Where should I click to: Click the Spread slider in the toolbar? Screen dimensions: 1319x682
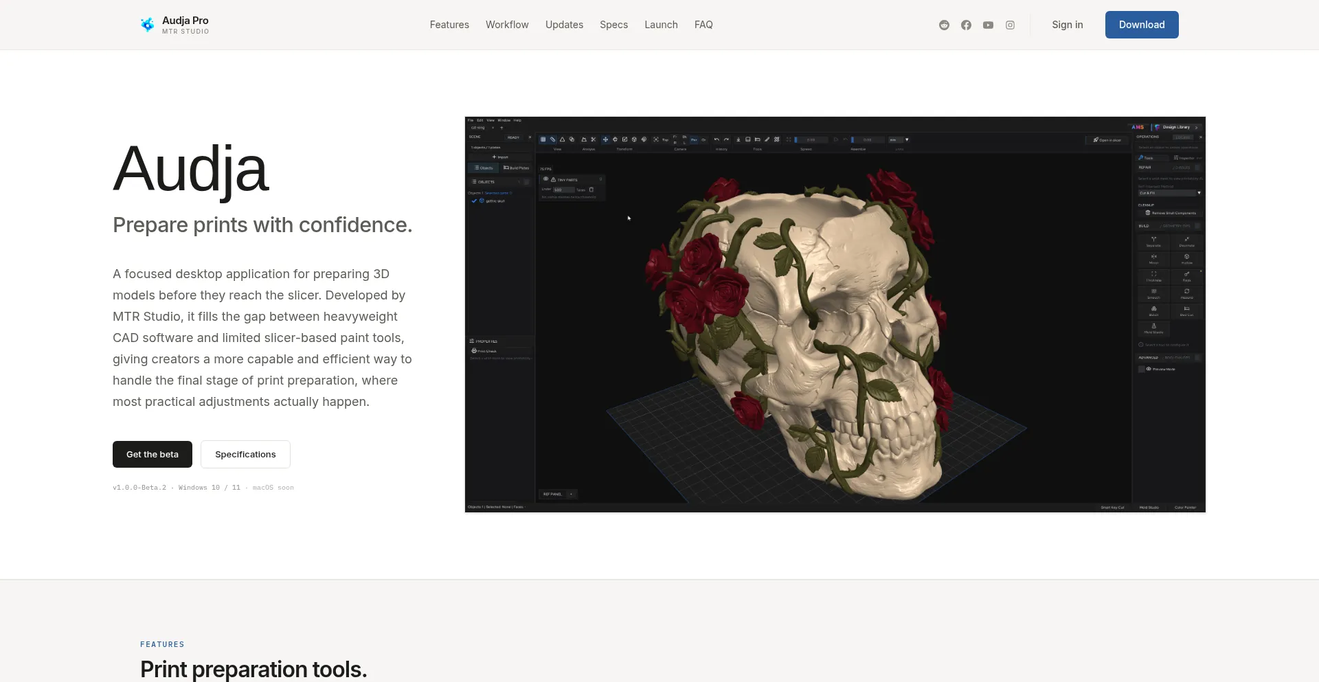[x=811, y=139]
